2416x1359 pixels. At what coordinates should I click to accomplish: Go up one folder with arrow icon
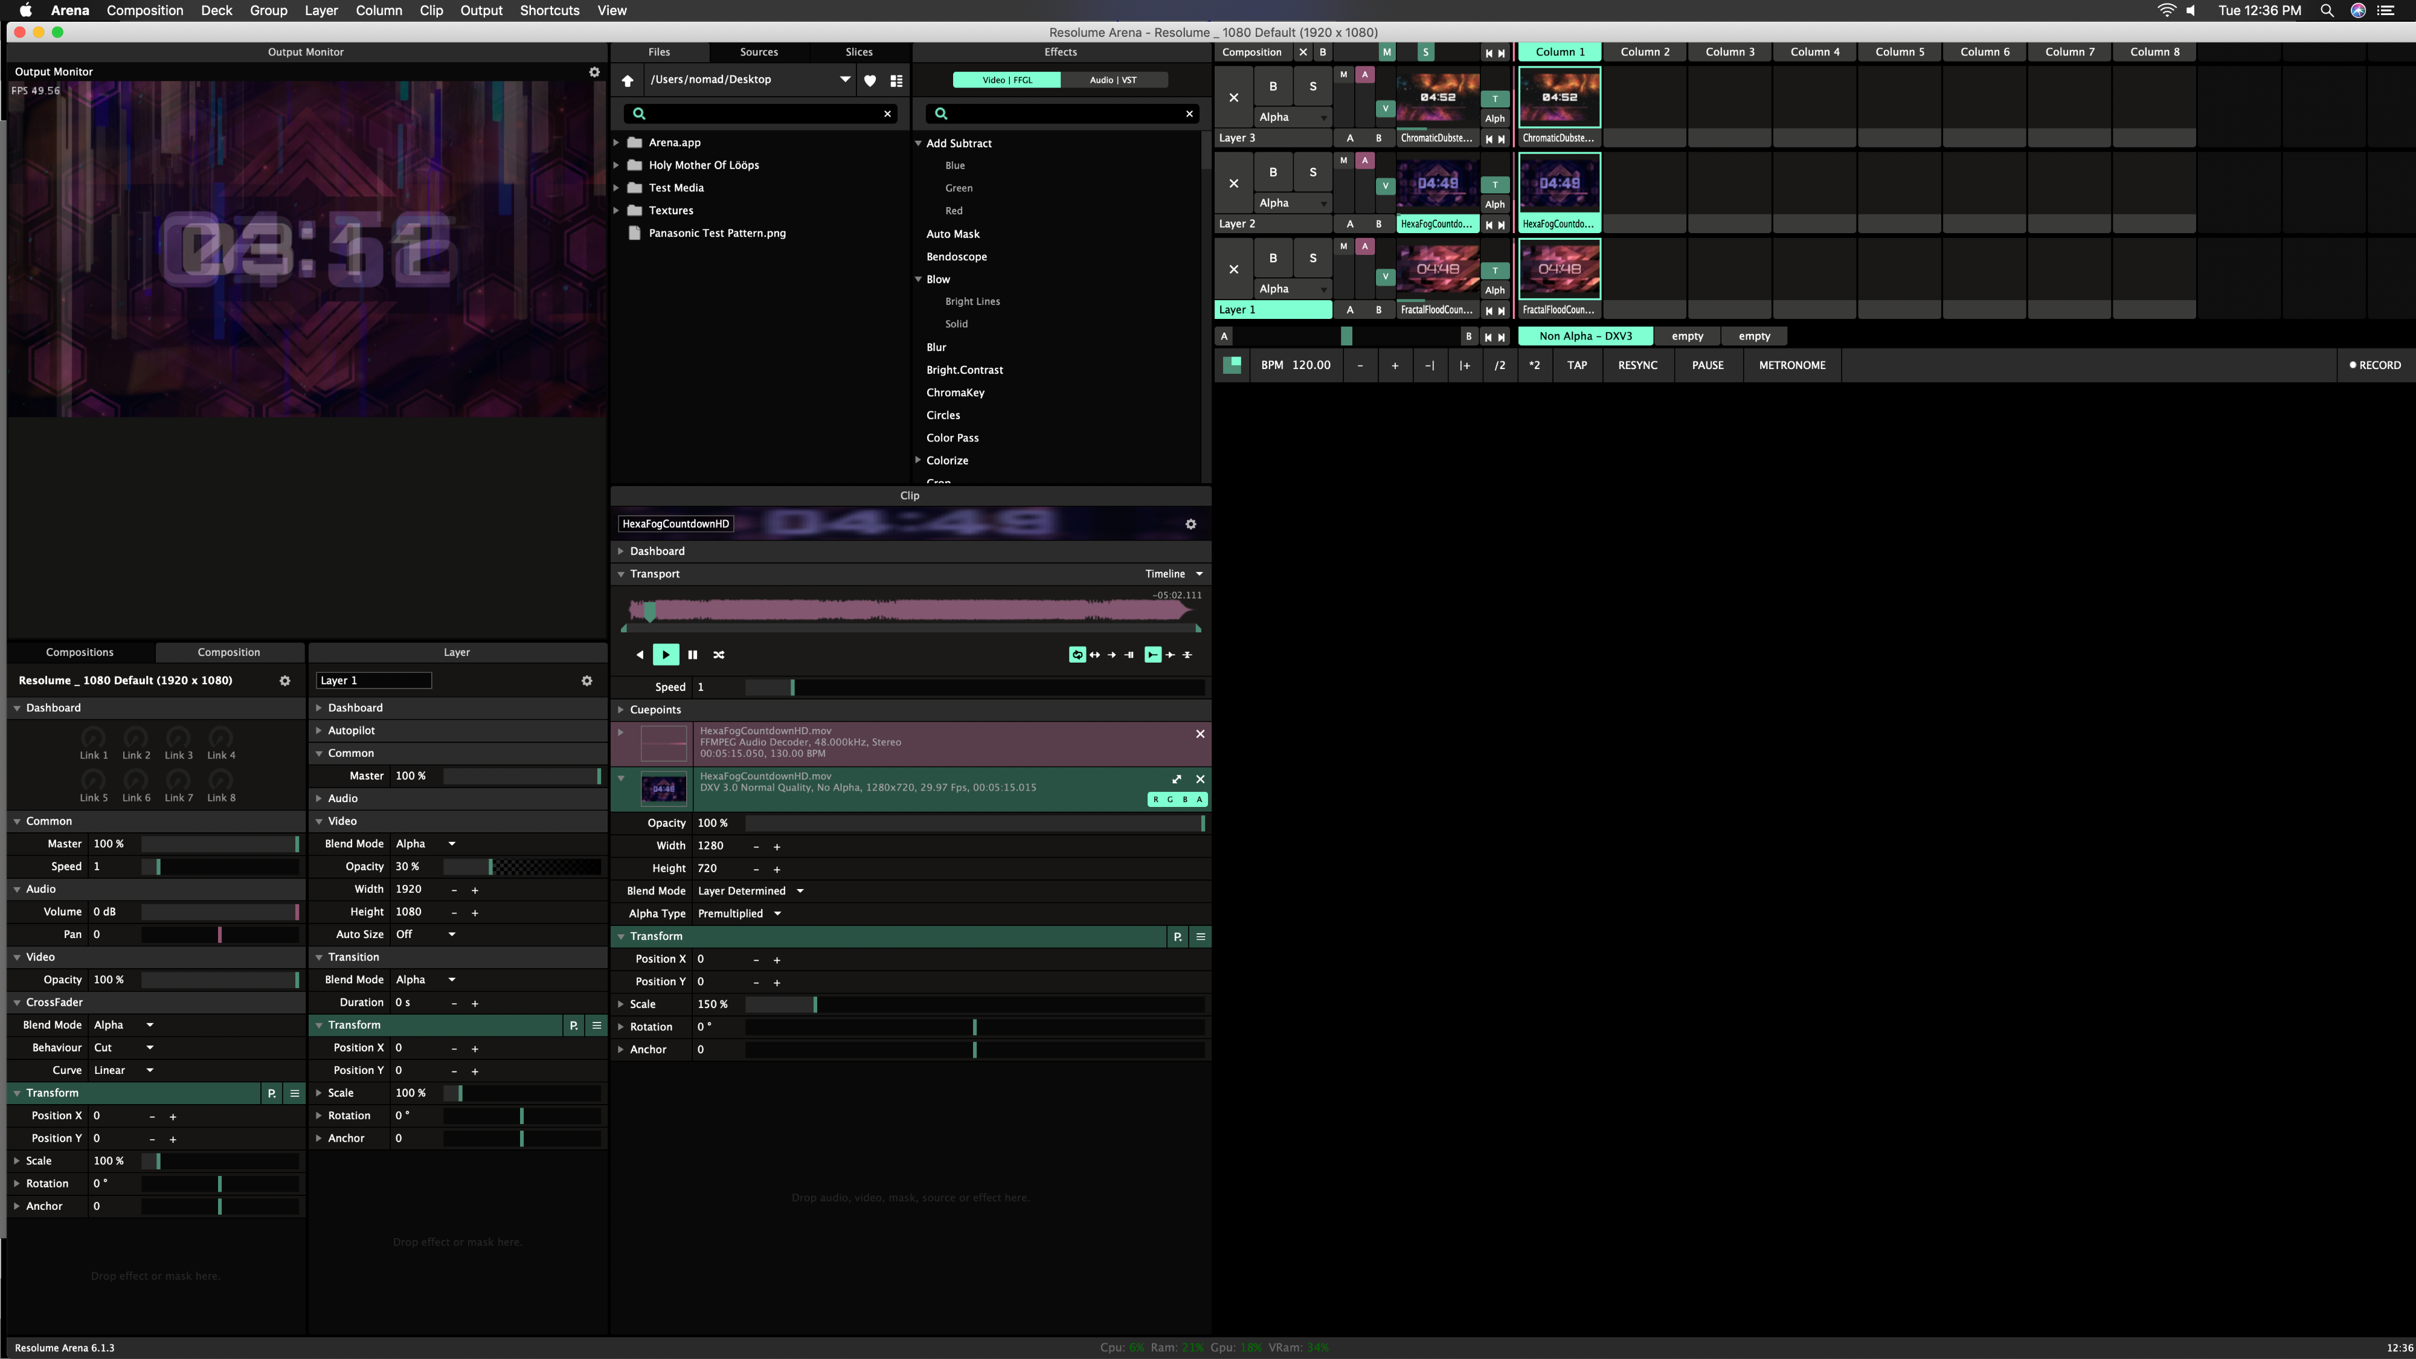pyautogui.click(x=628, y=80)
